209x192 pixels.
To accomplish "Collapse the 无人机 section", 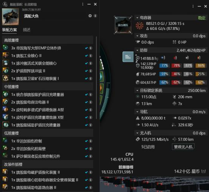I will point(137,133).
